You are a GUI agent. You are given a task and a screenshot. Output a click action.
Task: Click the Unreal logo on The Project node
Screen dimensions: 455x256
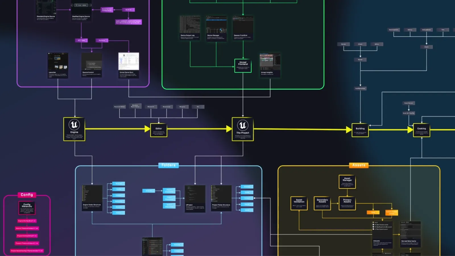click(x=243, y=125)
